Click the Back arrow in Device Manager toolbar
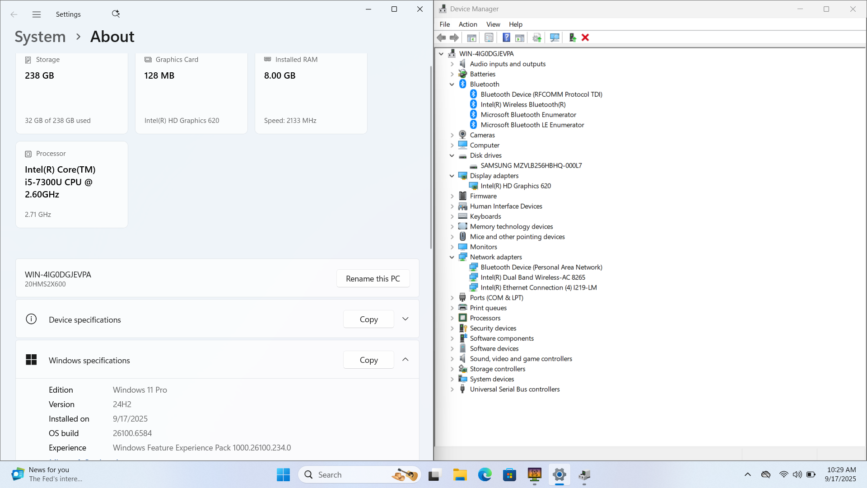 point(441,38)
